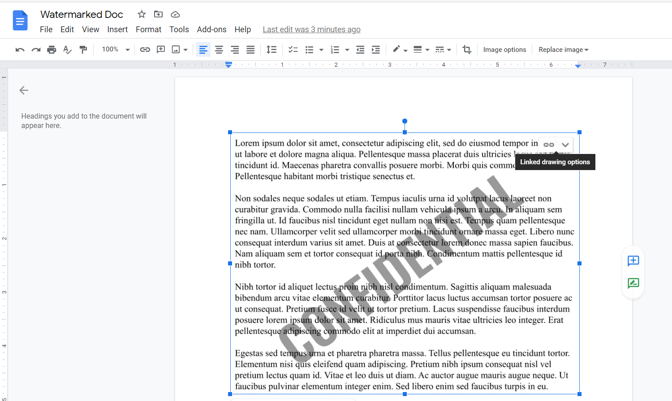Click the drawing's bottom-right corner handle
The width and height of the screenshot is (672, 401).
(579, 394)
